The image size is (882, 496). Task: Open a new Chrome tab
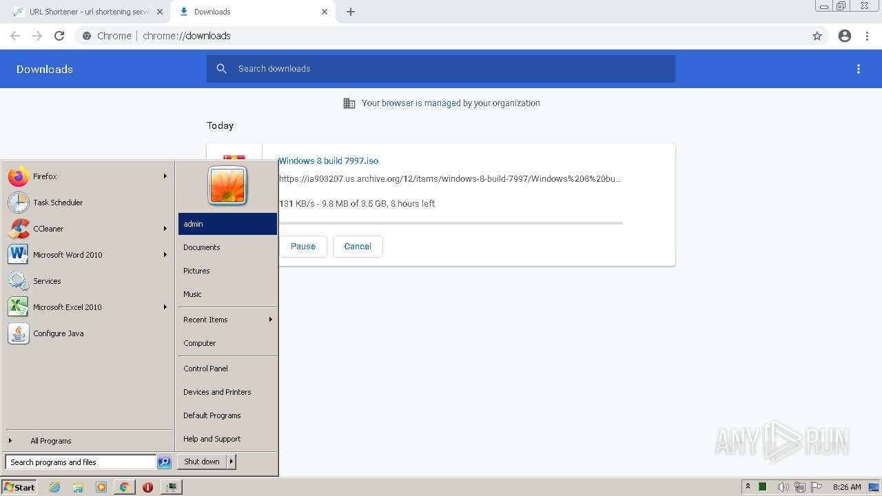pos(351,12)
